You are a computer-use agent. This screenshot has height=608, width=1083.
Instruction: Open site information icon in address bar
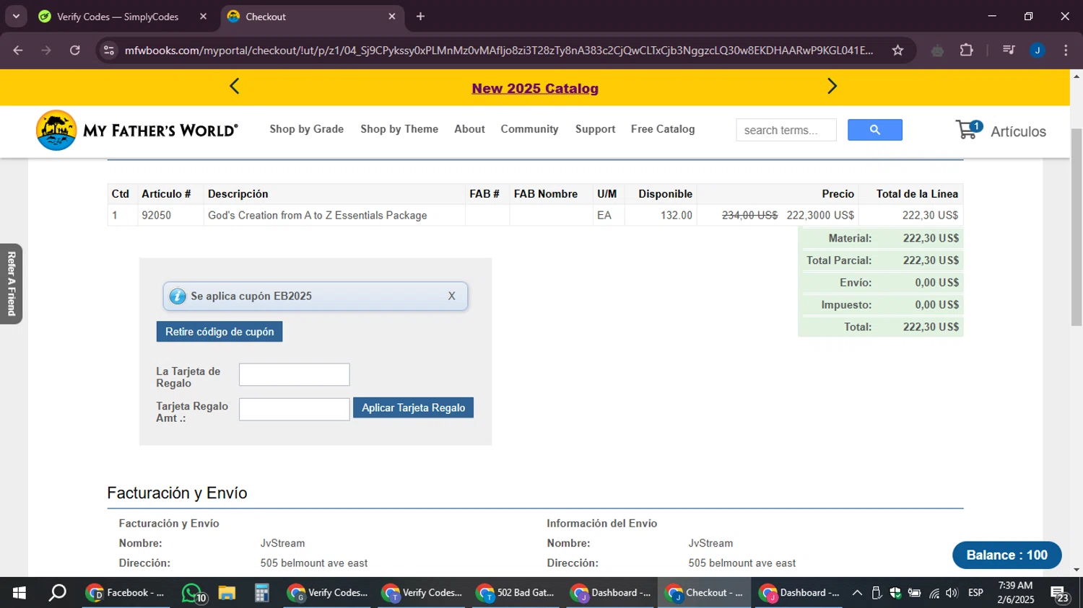pyautogui.click(x=109, y=50)
